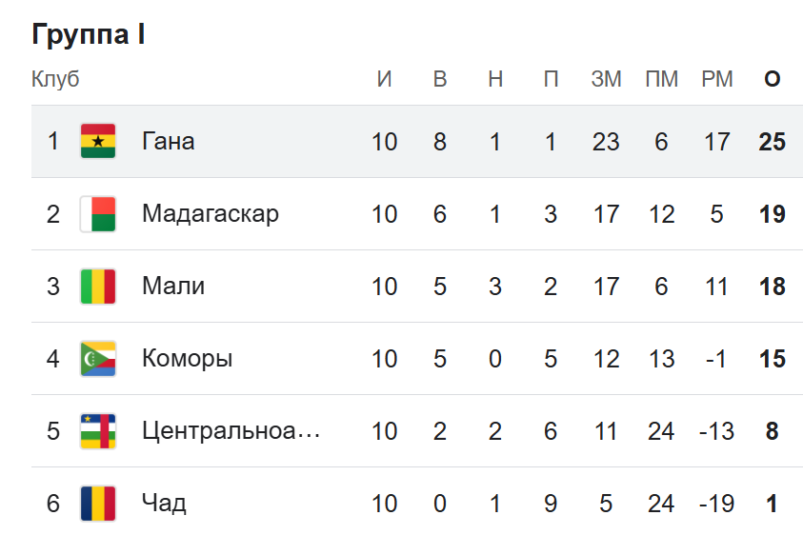Click the Ghana flag icon

tap(98, 142)
